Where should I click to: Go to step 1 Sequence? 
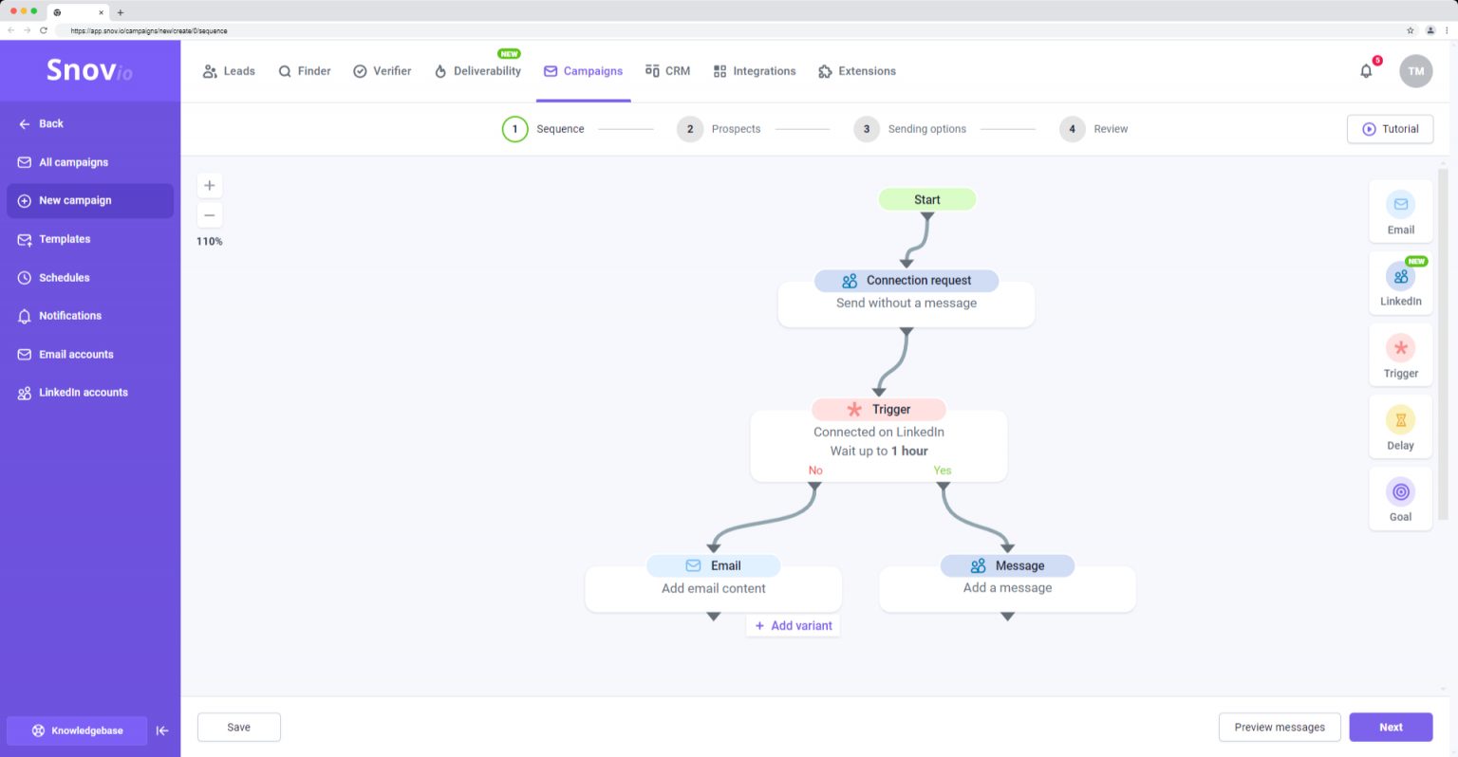543,129
